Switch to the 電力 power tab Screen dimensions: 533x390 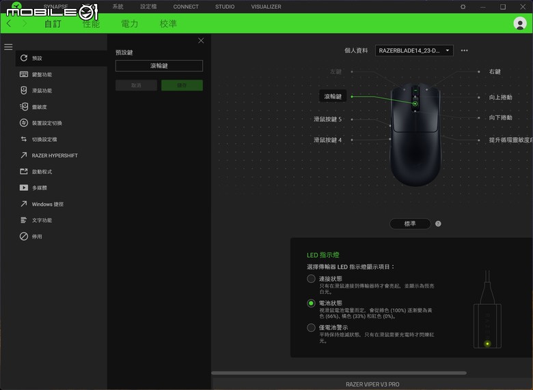(130, 24)
